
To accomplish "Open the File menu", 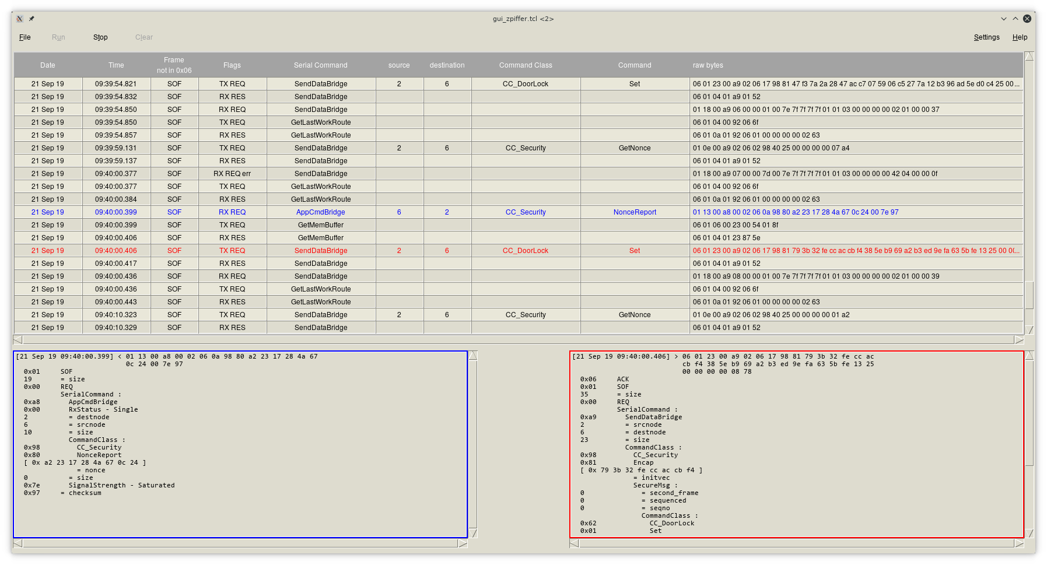I will (x=24, y=37).
